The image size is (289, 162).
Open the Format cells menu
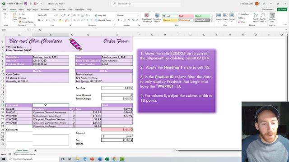[x=232, y=17]
